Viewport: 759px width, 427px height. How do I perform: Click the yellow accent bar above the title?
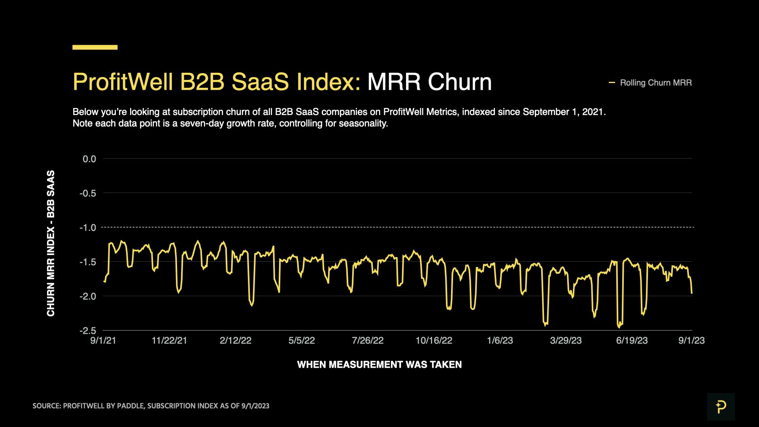pyautogui.click(x=95, y=47)
